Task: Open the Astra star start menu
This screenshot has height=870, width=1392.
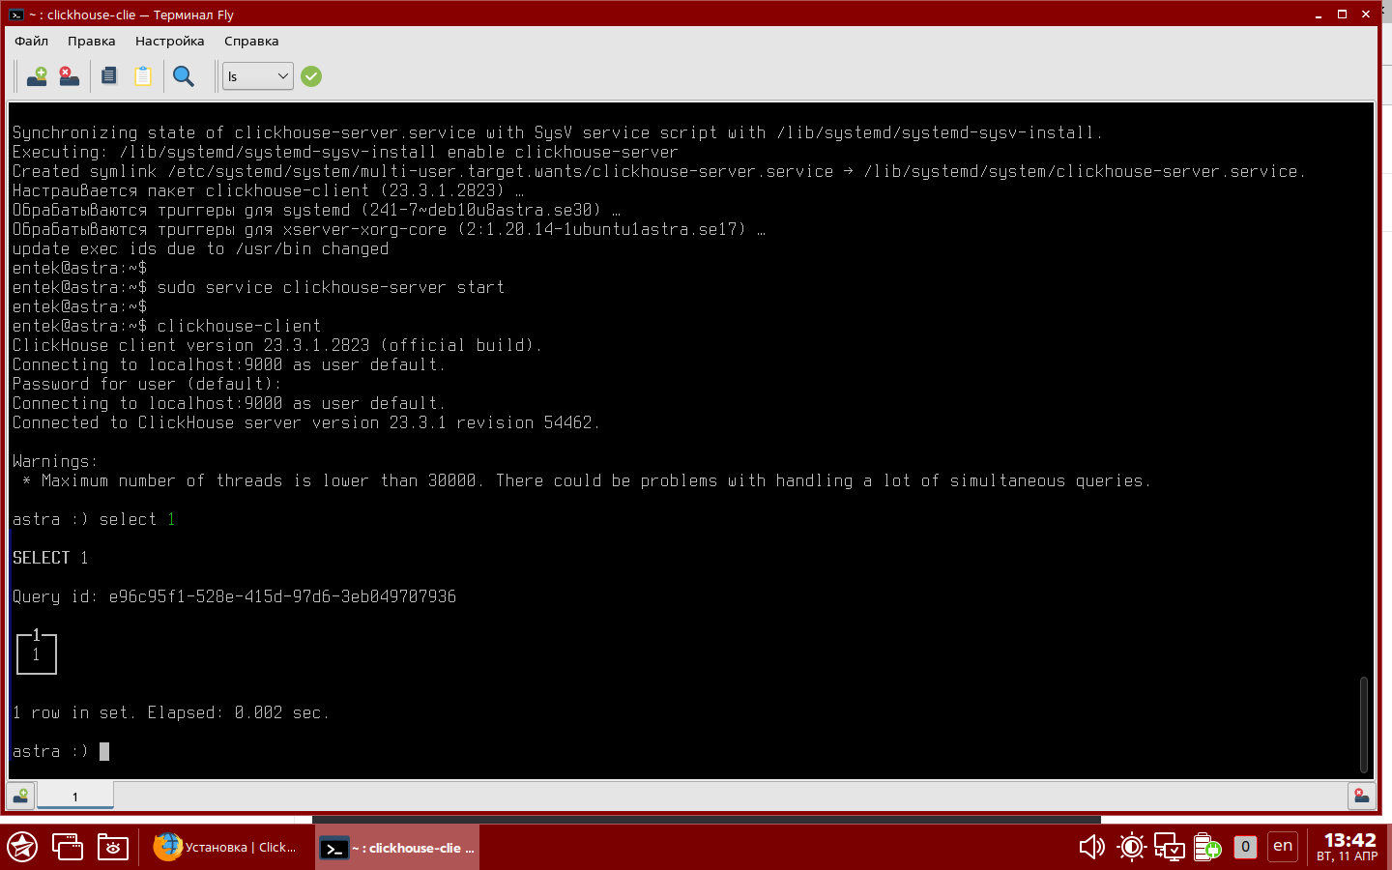Action: (22, 848)
